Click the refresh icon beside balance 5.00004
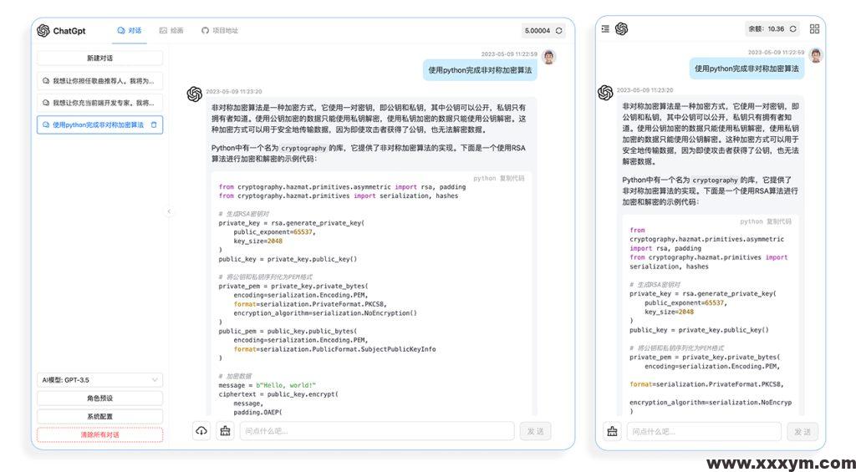The image size is (856, 472). pyautogui.click(x=558, y=31)
